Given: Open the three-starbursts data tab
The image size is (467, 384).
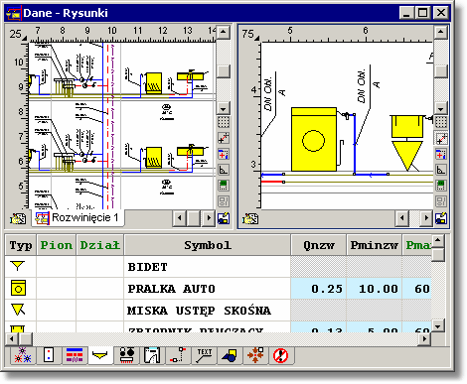Looking at the screenshot, I should 23,355.
